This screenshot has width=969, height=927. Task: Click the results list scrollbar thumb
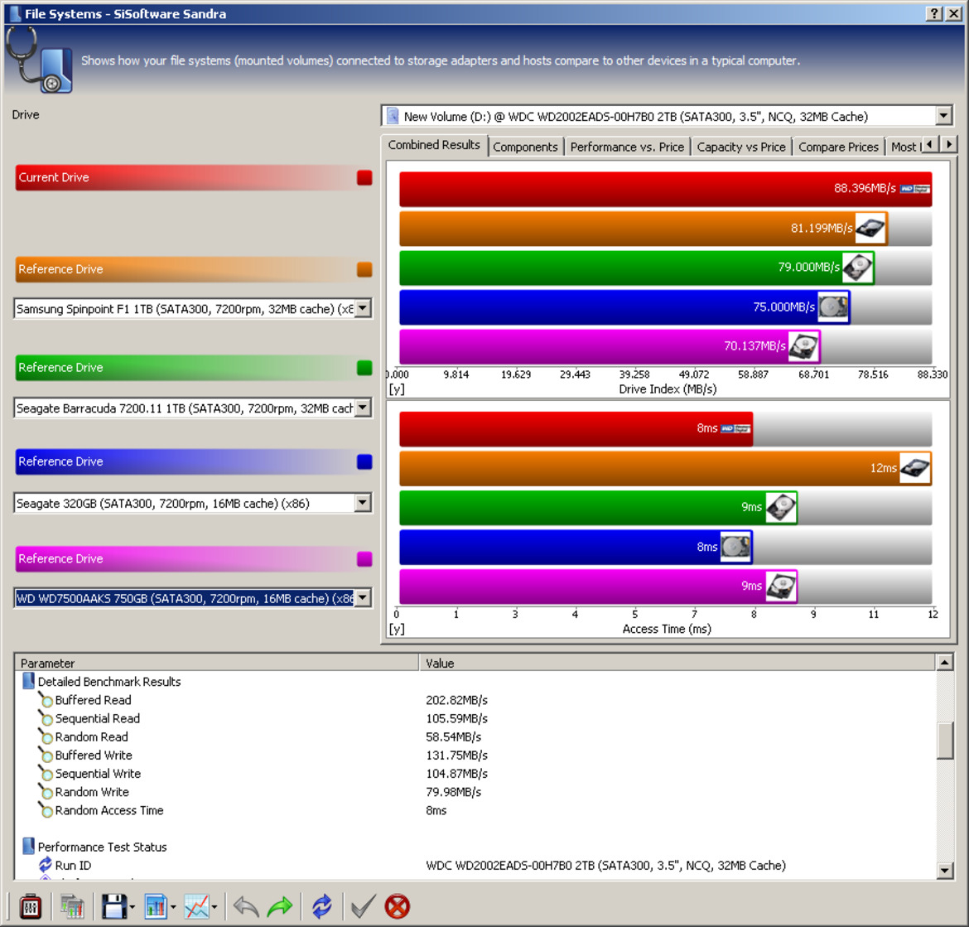click(x=944, y=741)
